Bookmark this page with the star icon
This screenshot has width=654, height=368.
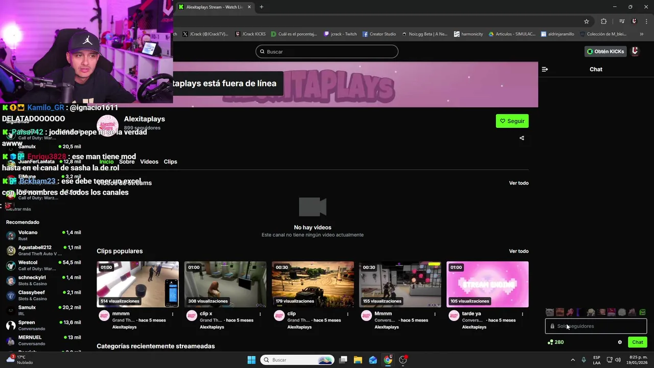[587, 21]
